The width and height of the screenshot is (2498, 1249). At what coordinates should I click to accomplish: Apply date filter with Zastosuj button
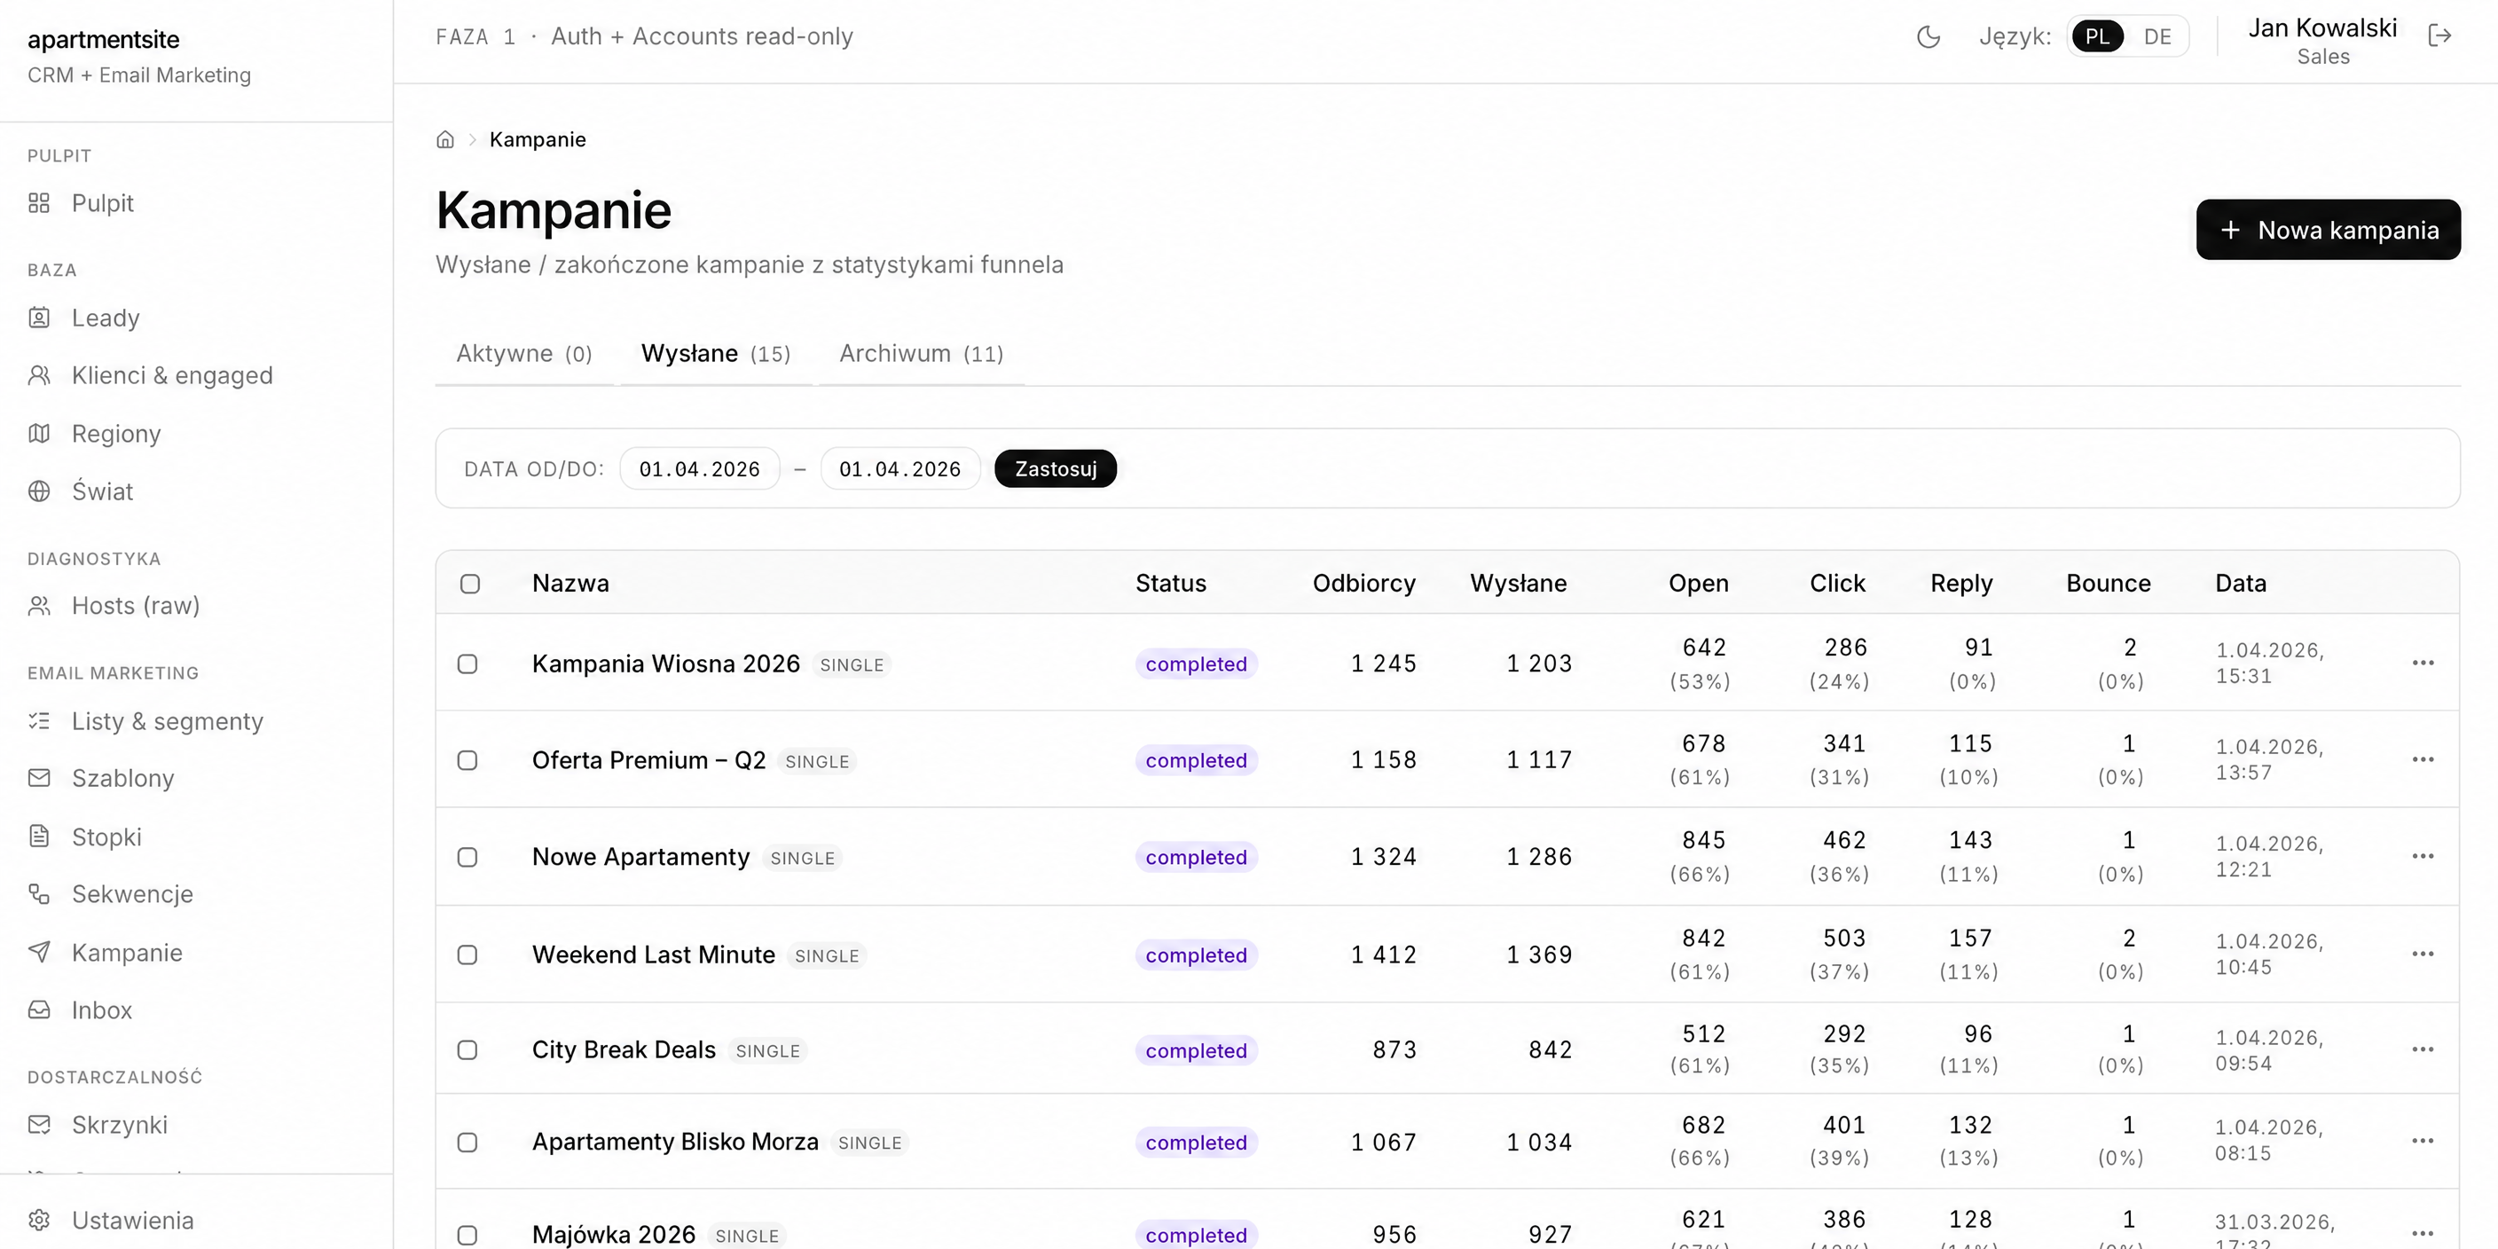tap(1056, 469)
